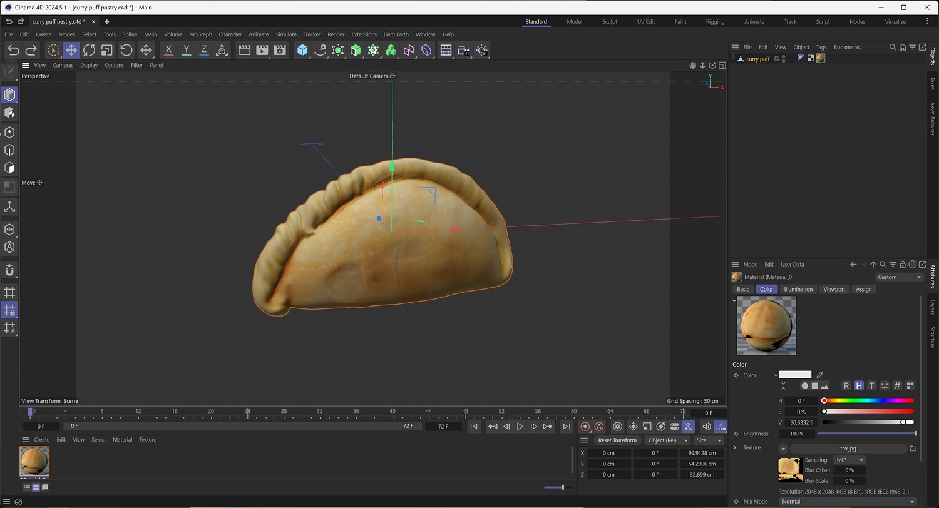This screenshot has height=508, width=939.
Task: Pick color with the eyedropper icon
Action: coord(820,375)
